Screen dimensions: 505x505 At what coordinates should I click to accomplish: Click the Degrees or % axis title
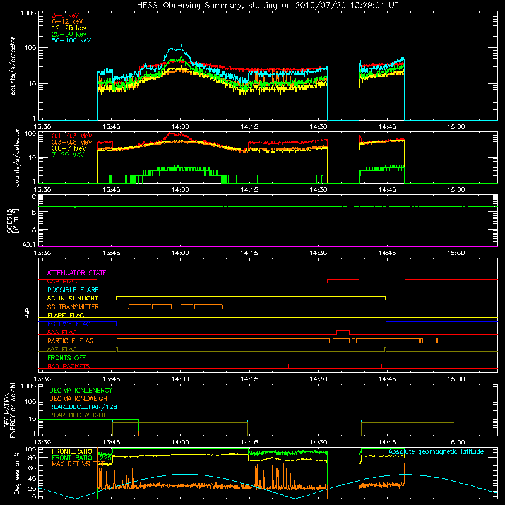[16, 473]
